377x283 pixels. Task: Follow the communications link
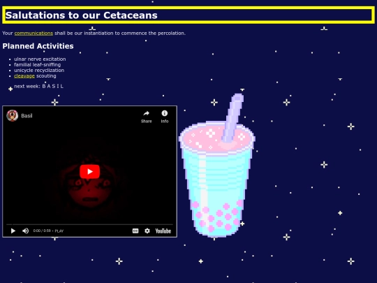(34, 34)
